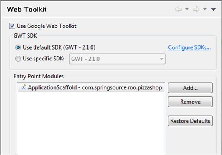Toggle the Use Google Web Toolkit checkbox

[12, 26]
